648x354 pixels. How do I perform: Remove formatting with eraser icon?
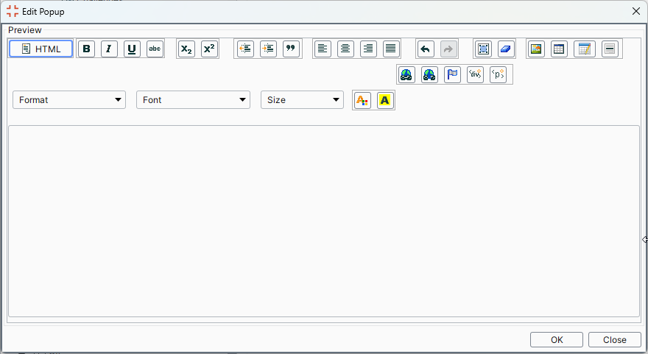[x=506, y=49]
